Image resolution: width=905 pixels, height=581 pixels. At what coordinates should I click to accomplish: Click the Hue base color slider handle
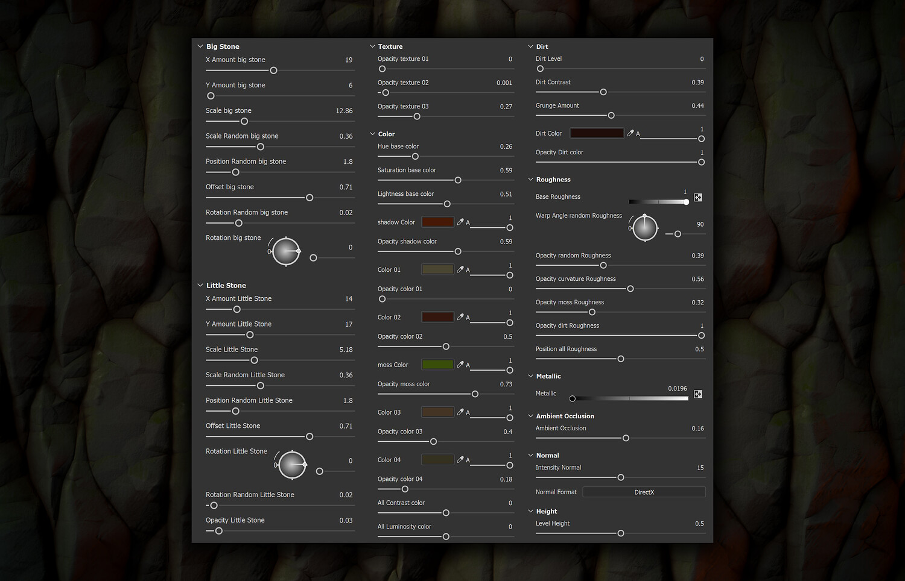pyautogui.click(x=415, y=157)
